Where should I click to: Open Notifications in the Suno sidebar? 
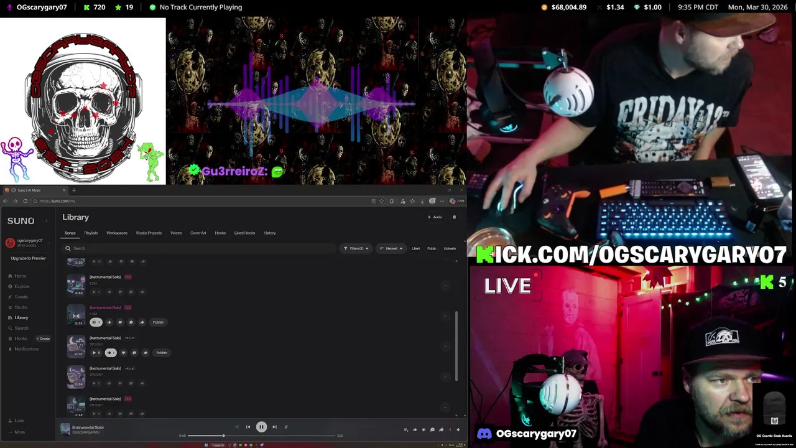click(x=23, y=349)
